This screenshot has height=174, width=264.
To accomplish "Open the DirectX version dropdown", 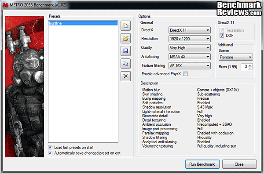I will 190,30.
